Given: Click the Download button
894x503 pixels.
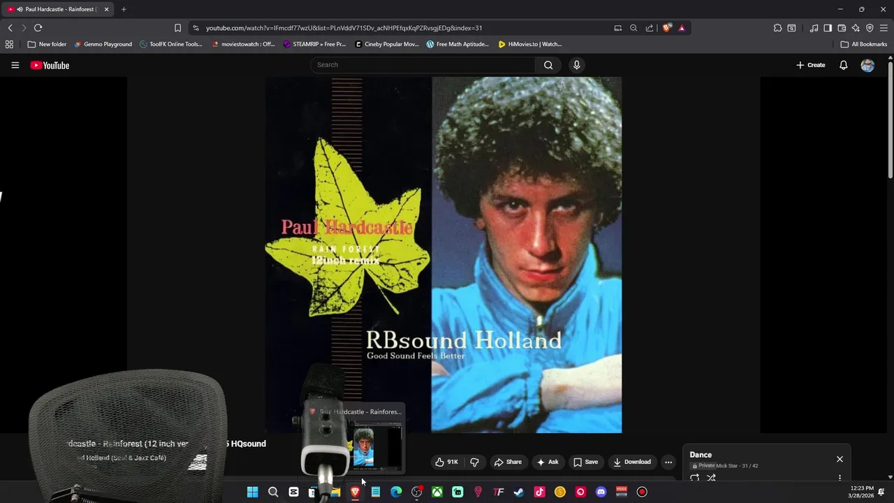Looking at the screenshot, I should (632, 462).
